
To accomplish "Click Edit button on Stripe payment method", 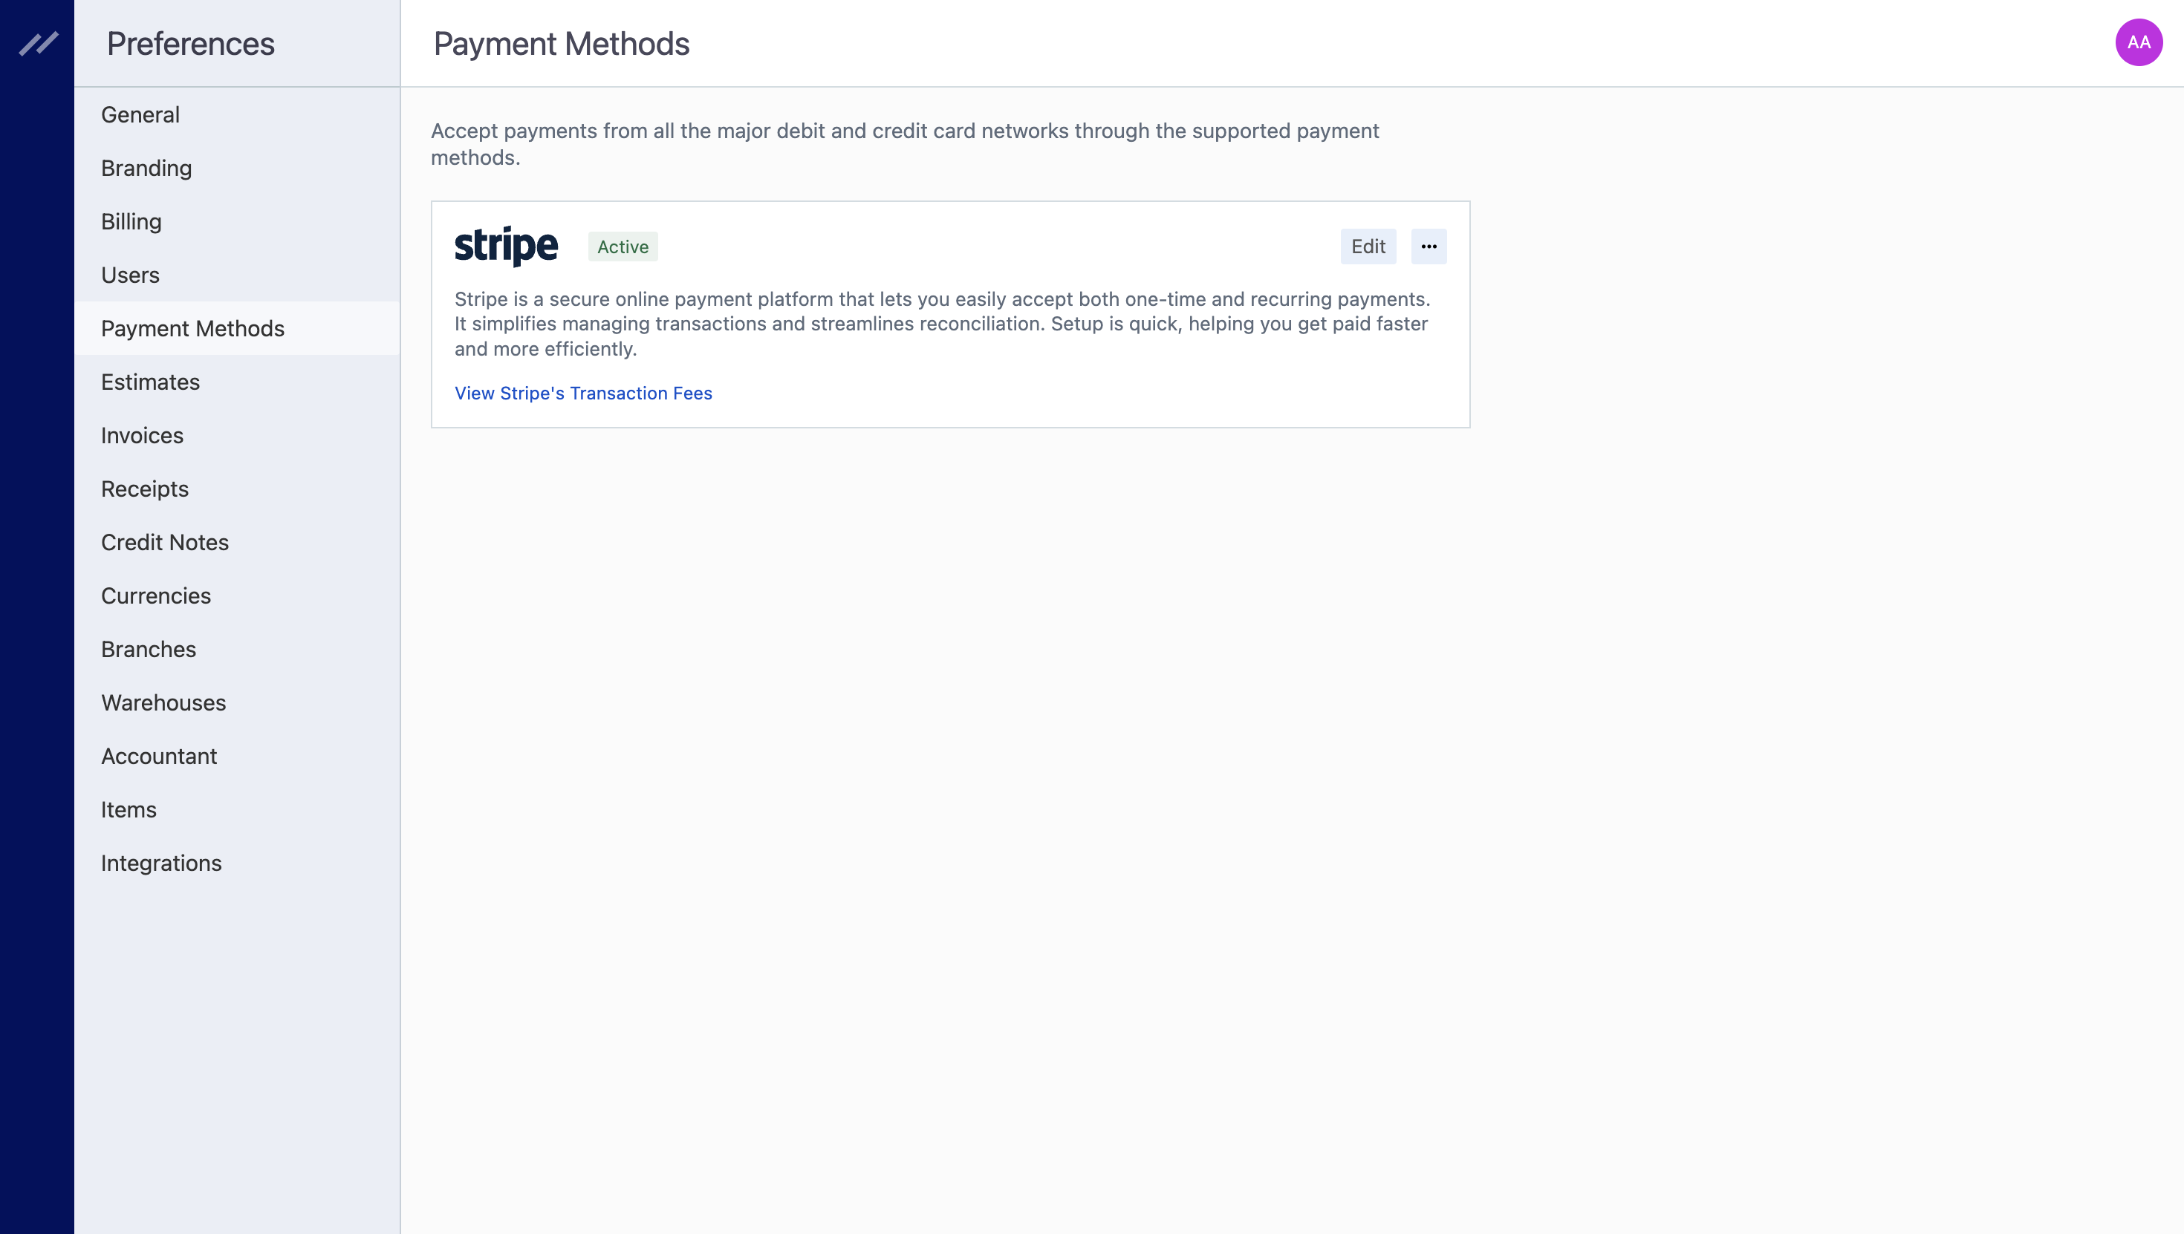I will coord(1368,246).
